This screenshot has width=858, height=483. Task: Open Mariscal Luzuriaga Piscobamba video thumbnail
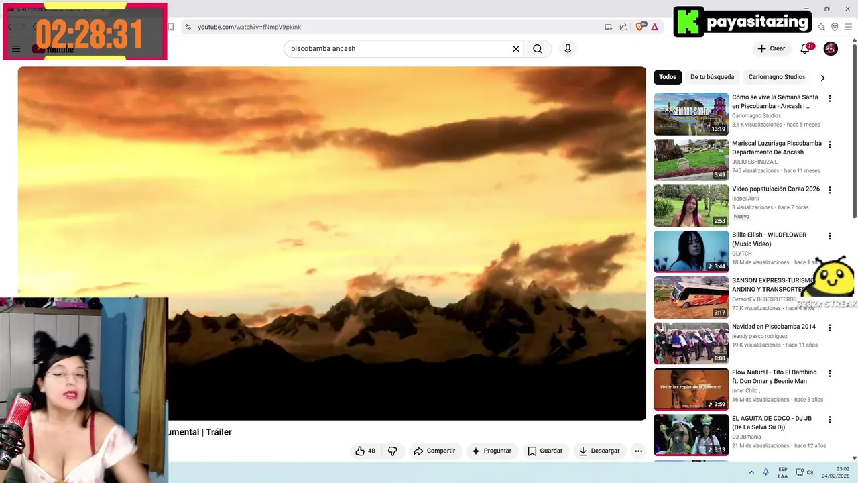691,160
